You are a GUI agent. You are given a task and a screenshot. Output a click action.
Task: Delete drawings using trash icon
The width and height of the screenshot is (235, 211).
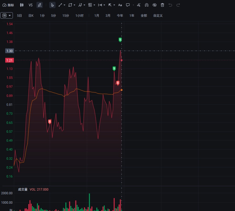tap(162, 5)
